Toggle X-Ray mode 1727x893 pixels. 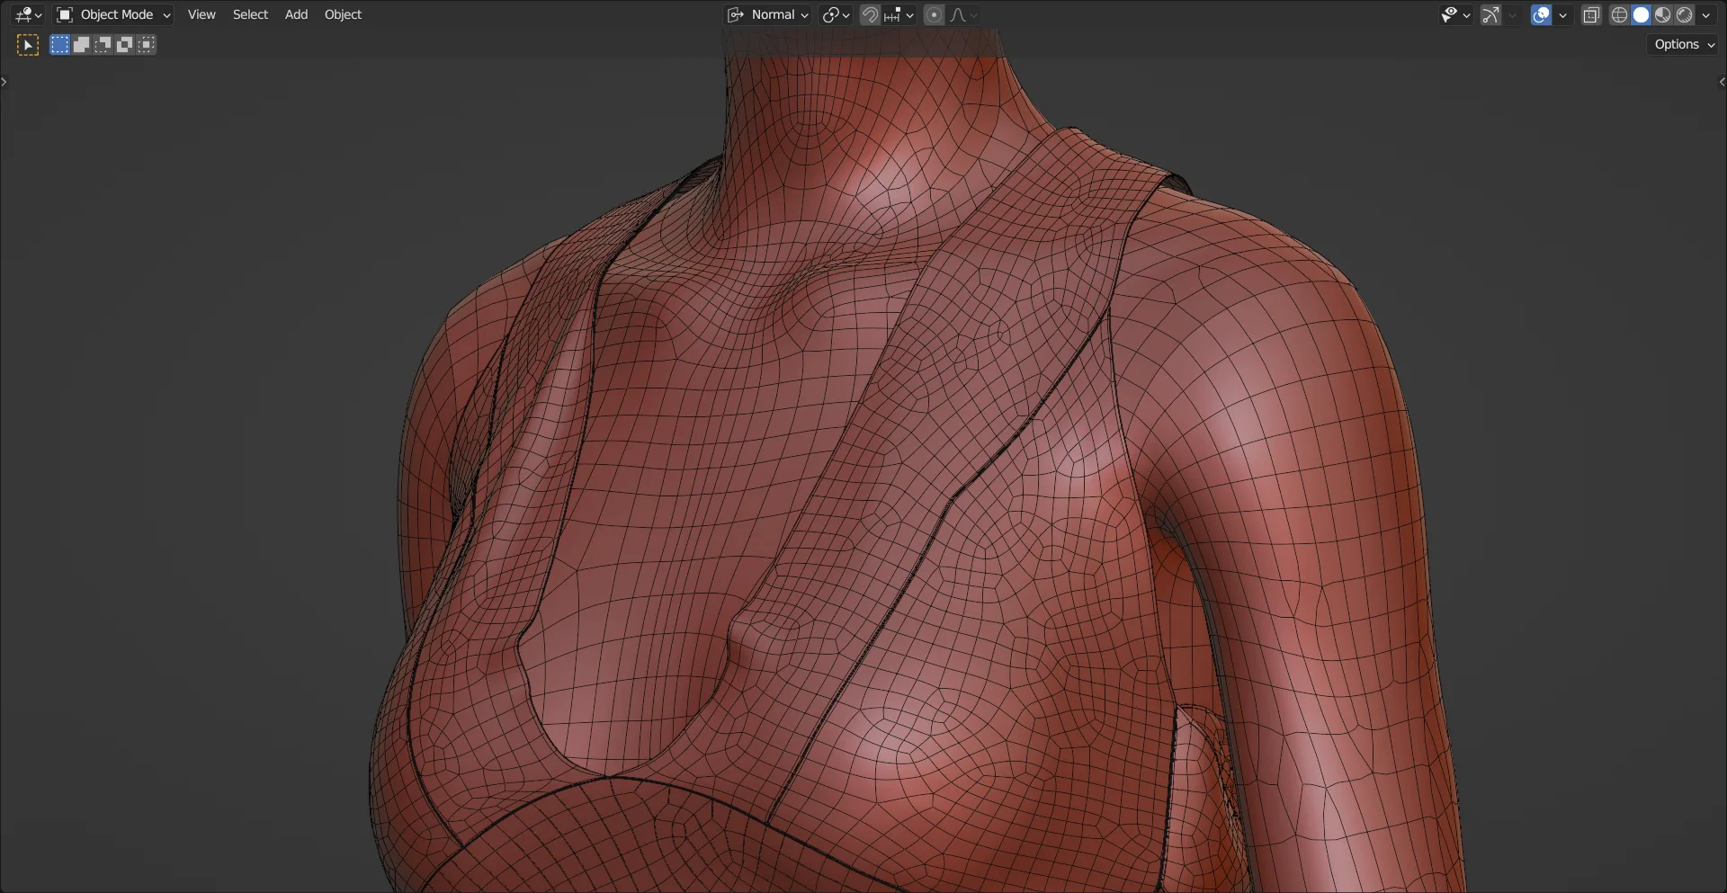[x=1591, y=14]
